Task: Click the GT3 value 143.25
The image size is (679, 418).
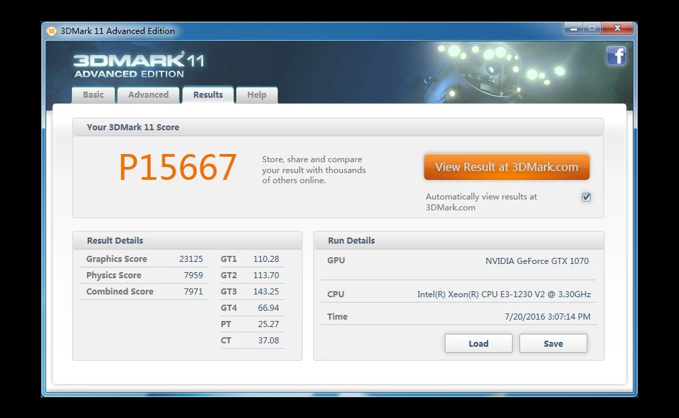Action: click(266, 292)
